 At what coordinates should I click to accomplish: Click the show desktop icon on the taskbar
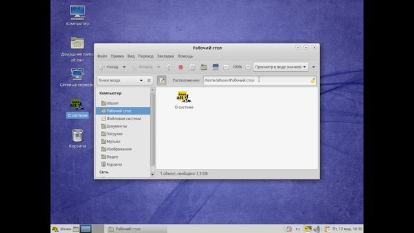(86, 228)
